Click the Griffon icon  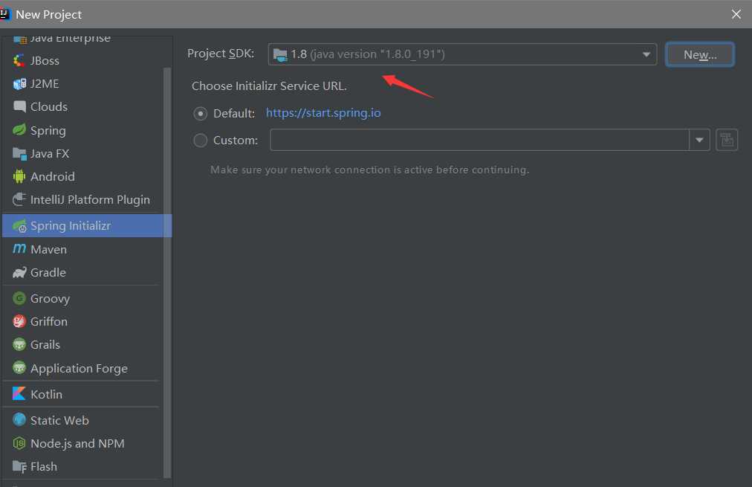click(x=19, y=321)
